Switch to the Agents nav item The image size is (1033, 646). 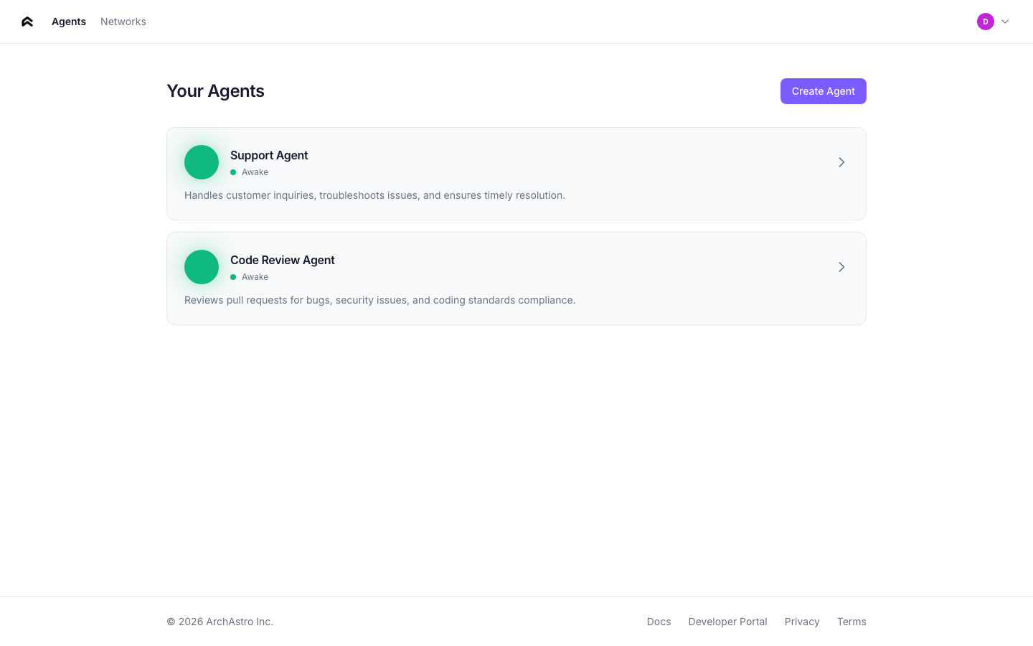coord(69,22)
